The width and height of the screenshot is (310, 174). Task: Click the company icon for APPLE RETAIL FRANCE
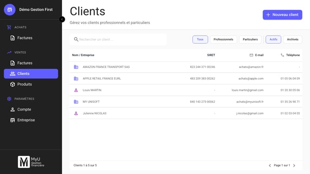pos(76,79)
